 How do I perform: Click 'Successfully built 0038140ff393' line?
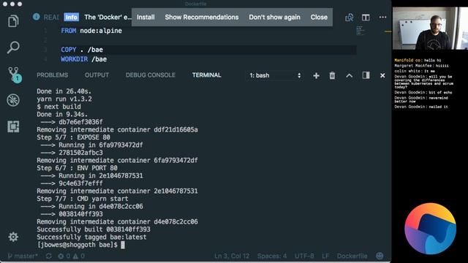tap(94, 229)
